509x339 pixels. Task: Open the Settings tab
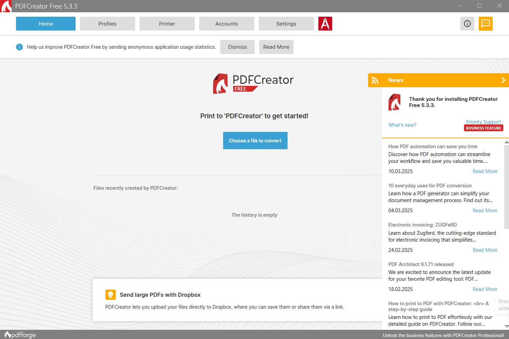point(286,24)
